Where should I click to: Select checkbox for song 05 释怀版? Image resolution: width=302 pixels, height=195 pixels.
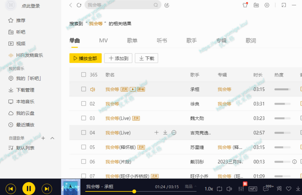tap(84, 147)
